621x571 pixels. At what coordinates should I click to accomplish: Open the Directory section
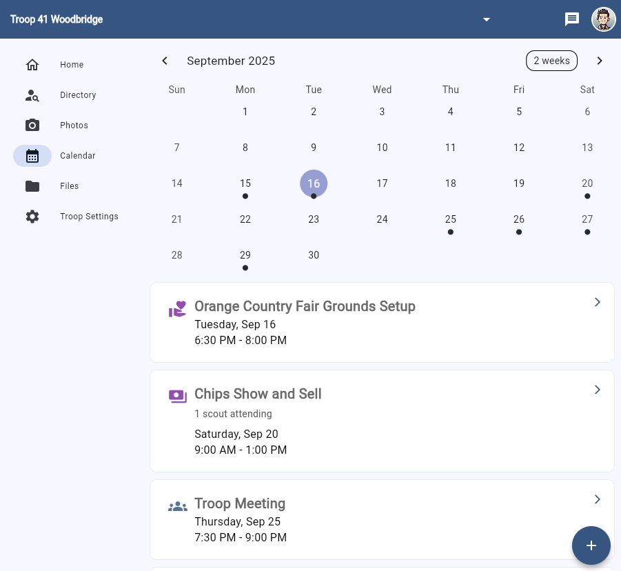(32, 94)
